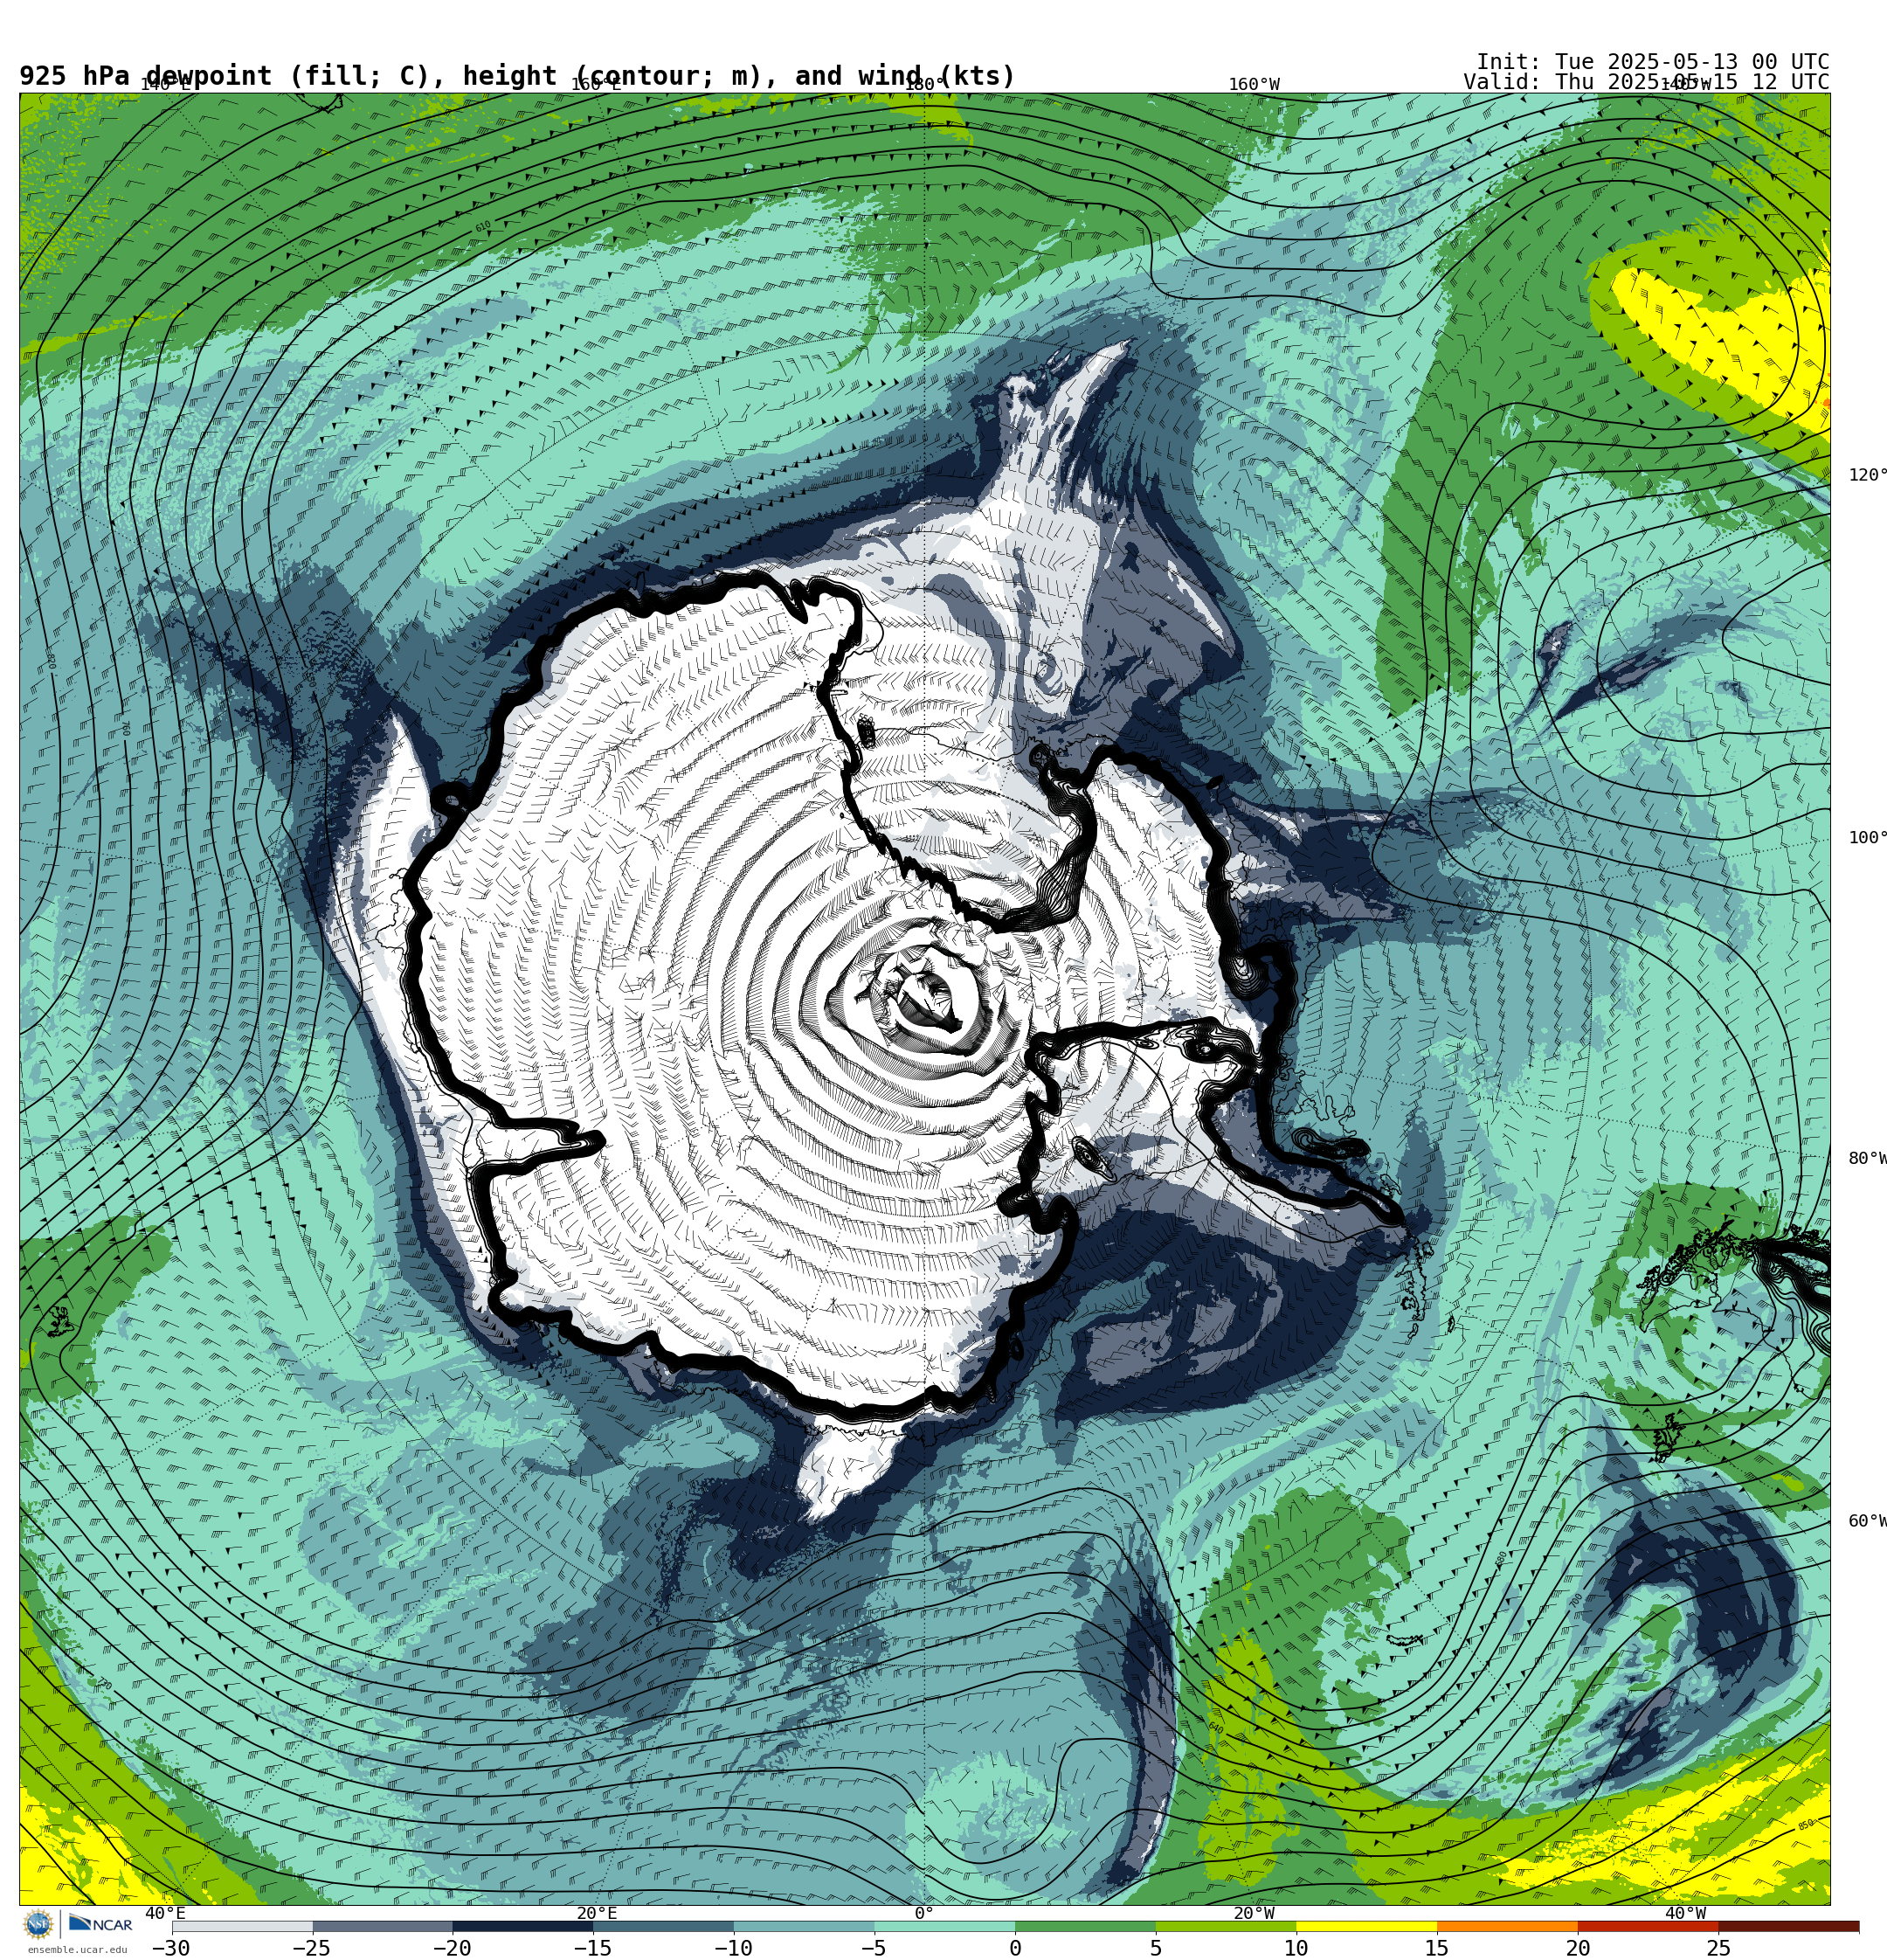Click the '-10' colorbar tick label

733,1948
